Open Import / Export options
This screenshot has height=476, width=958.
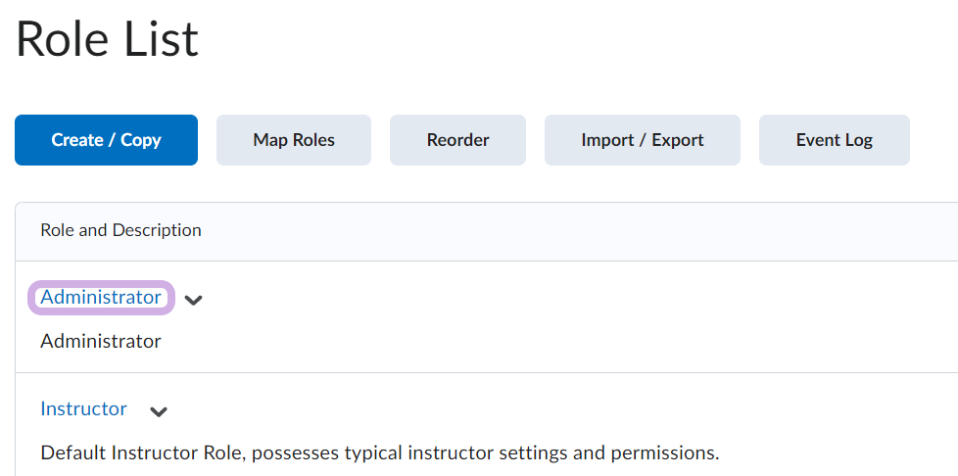pyautogui.click(x=642, y=140)
